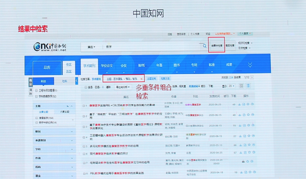
Task: Select the 社科 sidebar tab
Action: click(64, 81)
